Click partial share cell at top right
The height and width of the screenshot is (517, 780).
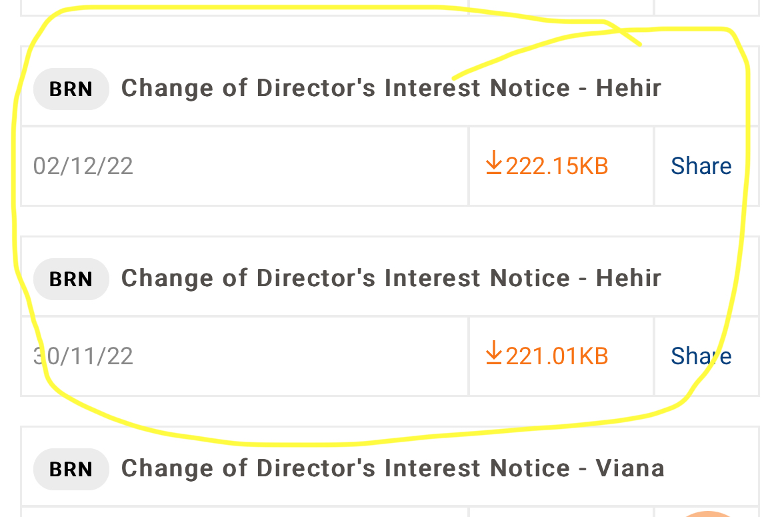point(707,7)
